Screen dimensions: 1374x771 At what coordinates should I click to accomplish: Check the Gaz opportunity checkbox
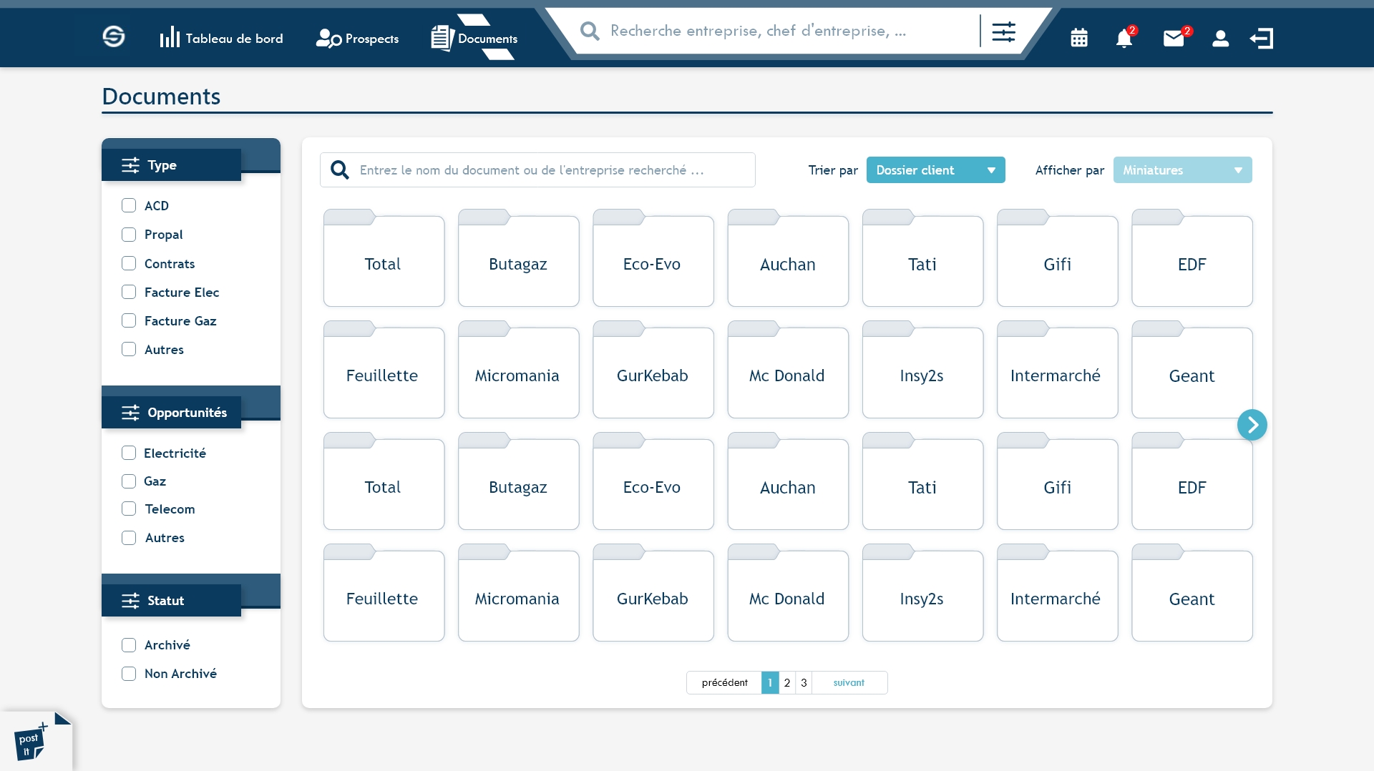pyautogui.click(x=129, y=481)
